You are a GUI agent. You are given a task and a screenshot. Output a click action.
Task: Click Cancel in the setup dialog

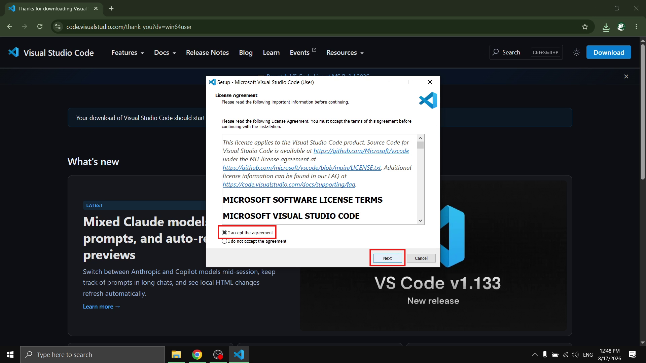tap(421, 258)
